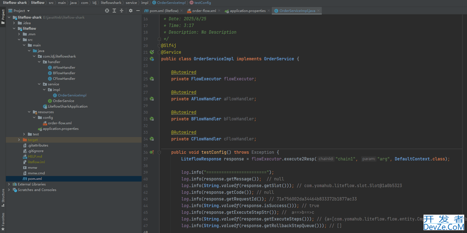Collapse the liteflow-shark root project node
The width and height of the screenshot is (467, 233).
pos(9,17)
